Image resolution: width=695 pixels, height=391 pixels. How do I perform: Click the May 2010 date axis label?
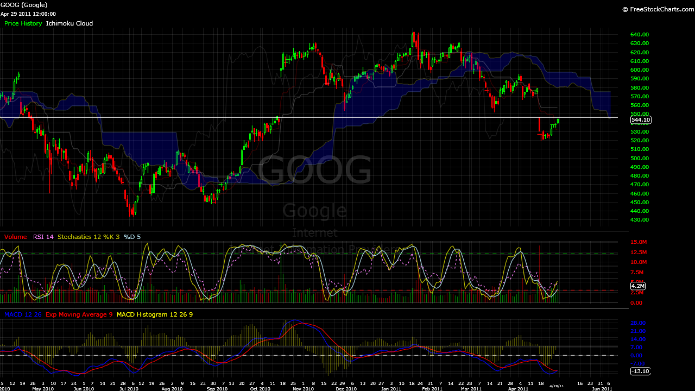tap(43, 389)
